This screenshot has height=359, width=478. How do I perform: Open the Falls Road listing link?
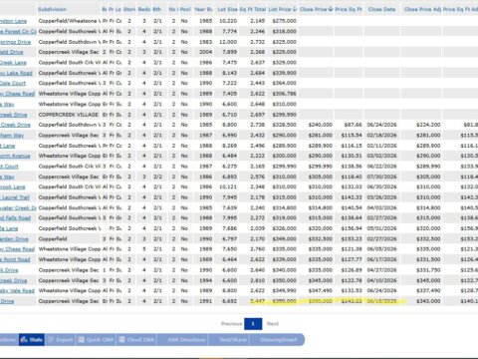(16, 218)
